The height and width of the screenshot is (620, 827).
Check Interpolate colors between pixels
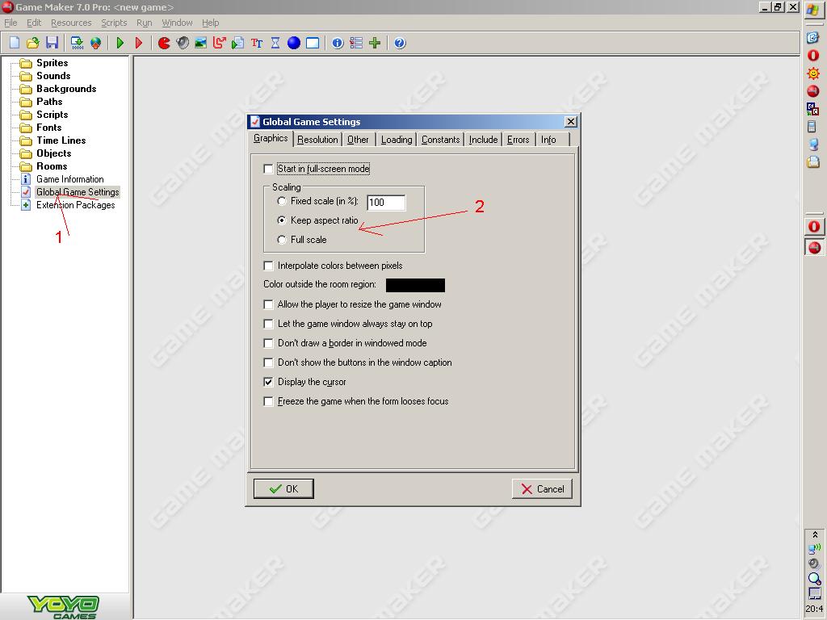[x=269, y=266]
